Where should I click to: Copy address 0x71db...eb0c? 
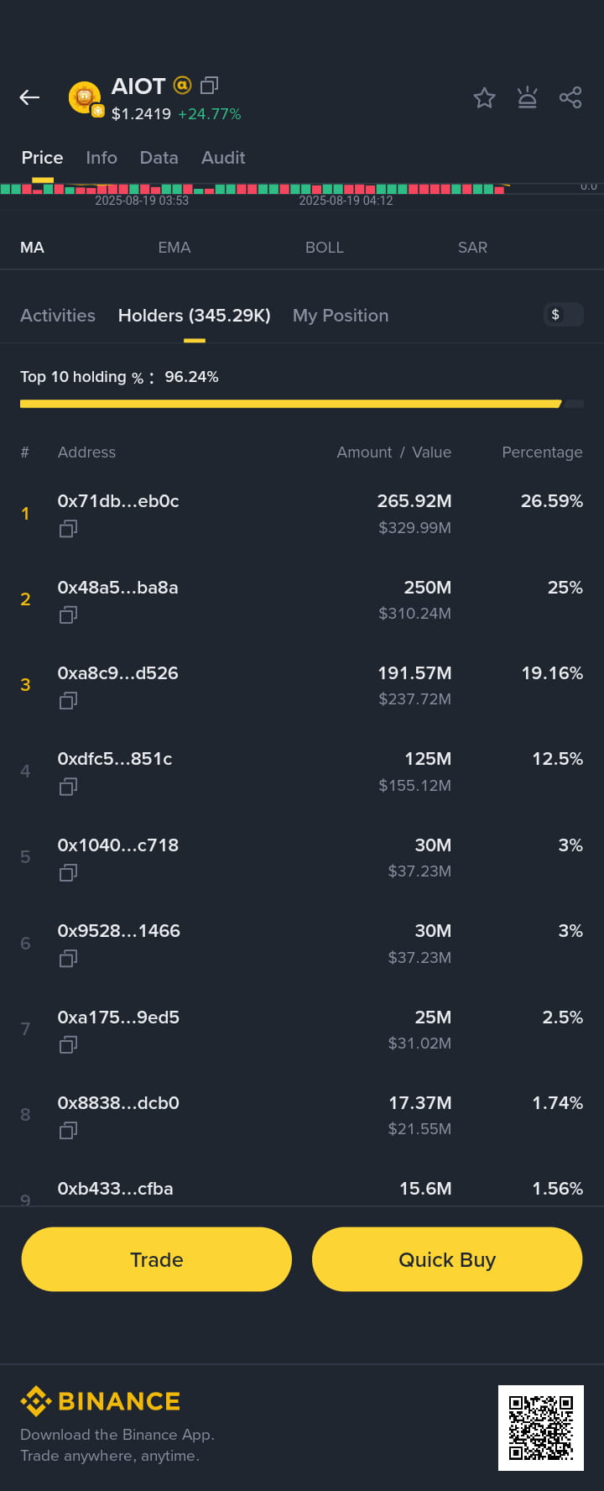(68, 529)
